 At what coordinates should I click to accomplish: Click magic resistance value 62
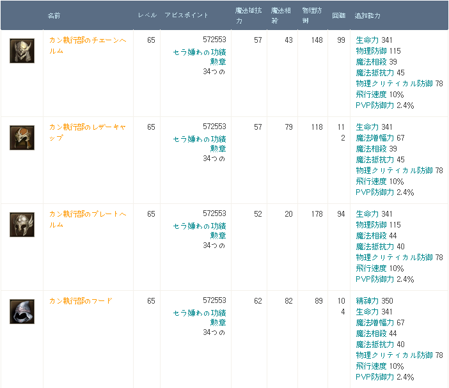point(258,301)
